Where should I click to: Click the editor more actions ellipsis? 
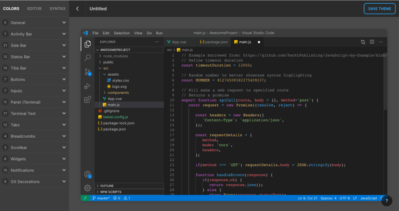click(381, 42)
